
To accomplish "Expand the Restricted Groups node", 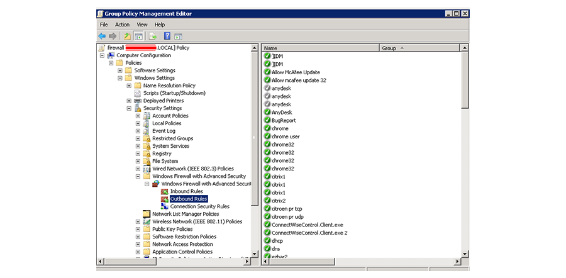I will pos(138,138).
